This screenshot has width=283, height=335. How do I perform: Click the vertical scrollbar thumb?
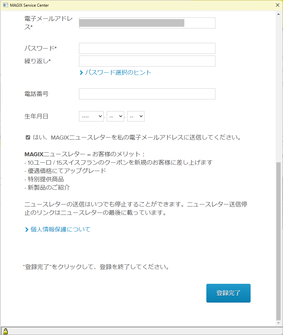click(x=278, y=241)
